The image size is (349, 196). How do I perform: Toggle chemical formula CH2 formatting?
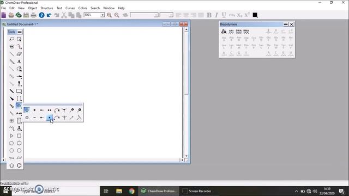point(232,15)
